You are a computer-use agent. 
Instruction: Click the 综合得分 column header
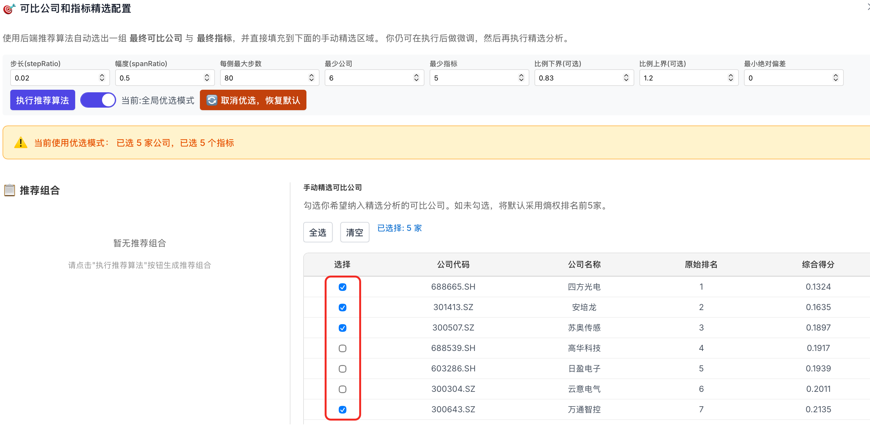tap(818, 264)
